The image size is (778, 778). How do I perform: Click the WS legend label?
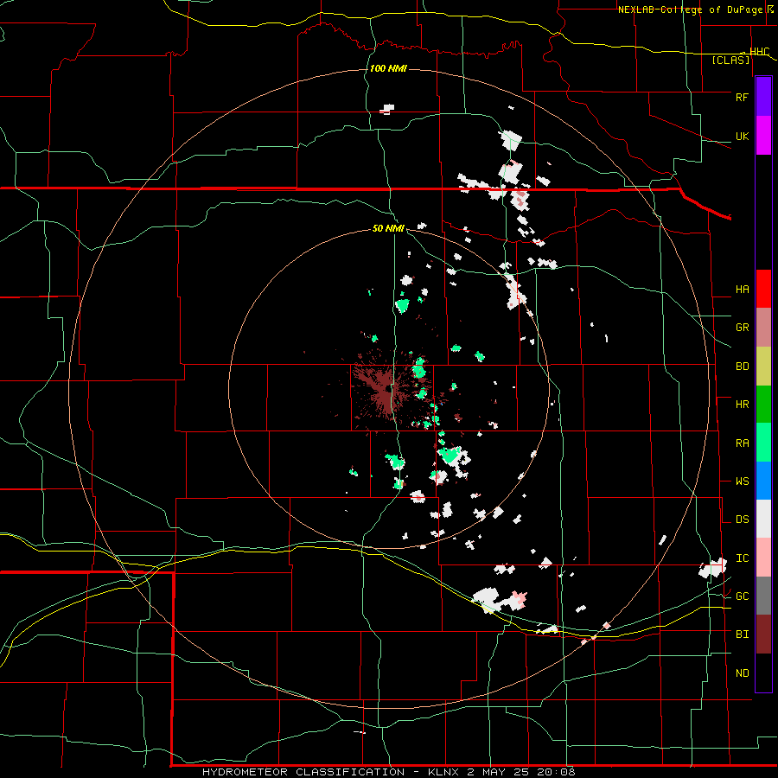[x=742, y=481]
